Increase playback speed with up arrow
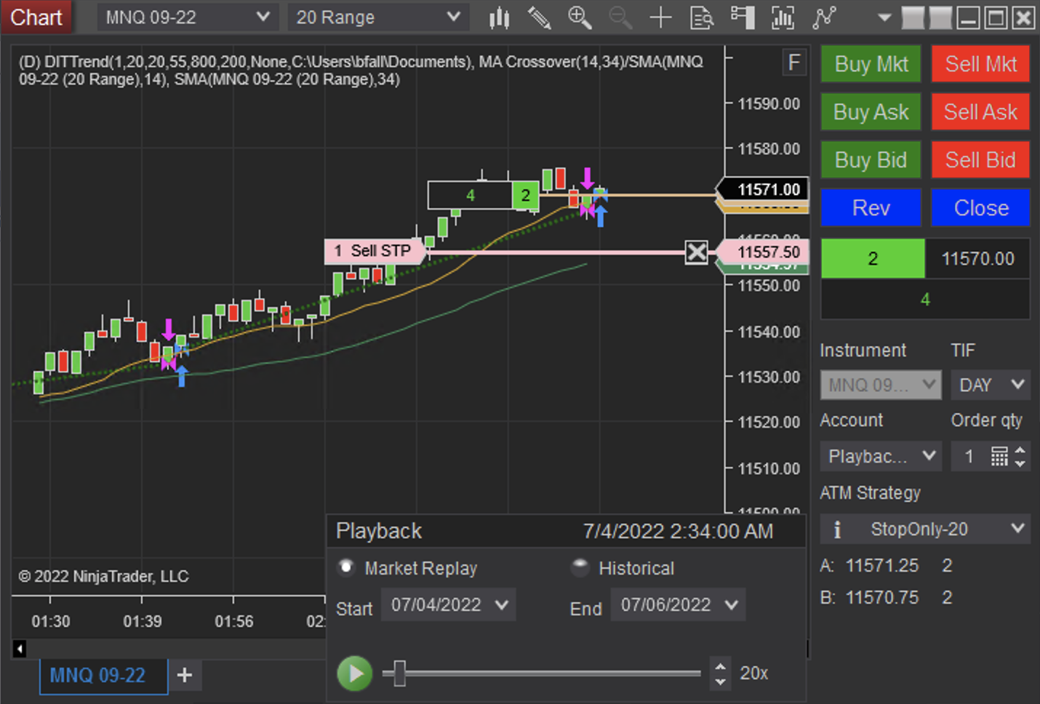 click(x=720, y=665)
